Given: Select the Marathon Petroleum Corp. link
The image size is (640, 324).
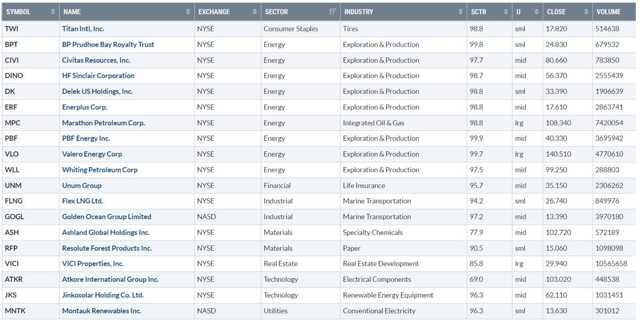Looking at the screenshot, I should [x=103, y=123].
